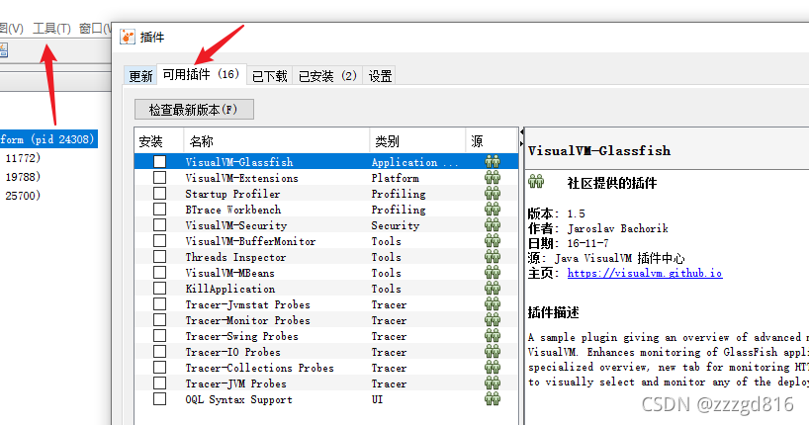Select the 可用插件 (16) tab
Screen dimensions: 809x425
tap(201, 74)
